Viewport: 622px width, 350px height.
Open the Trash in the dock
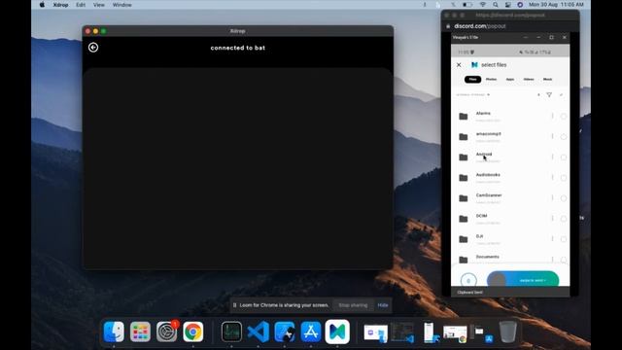click(507, 332)
